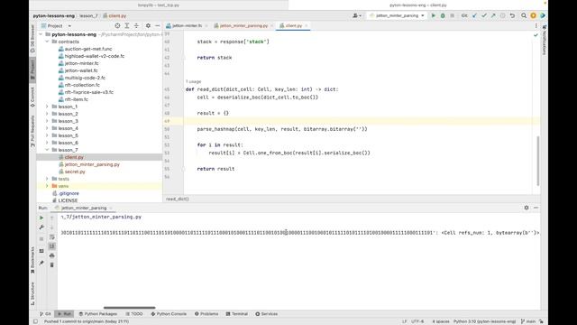Open the Problems tool window
This screenshot has width=577, height=325.
tap(206, 314)
